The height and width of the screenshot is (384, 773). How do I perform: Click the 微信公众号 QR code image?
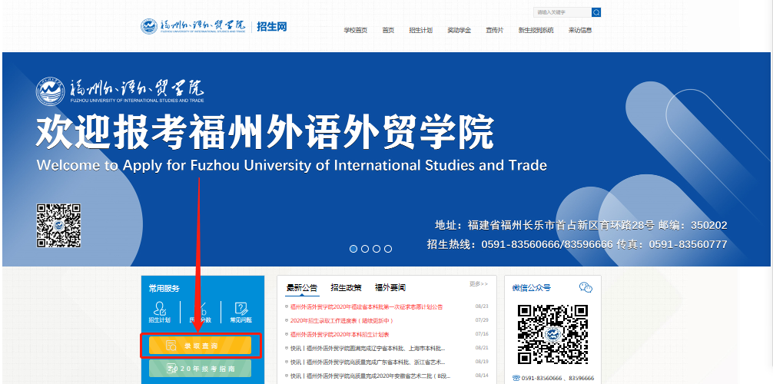pyautogui.click(x=552, y=335)
